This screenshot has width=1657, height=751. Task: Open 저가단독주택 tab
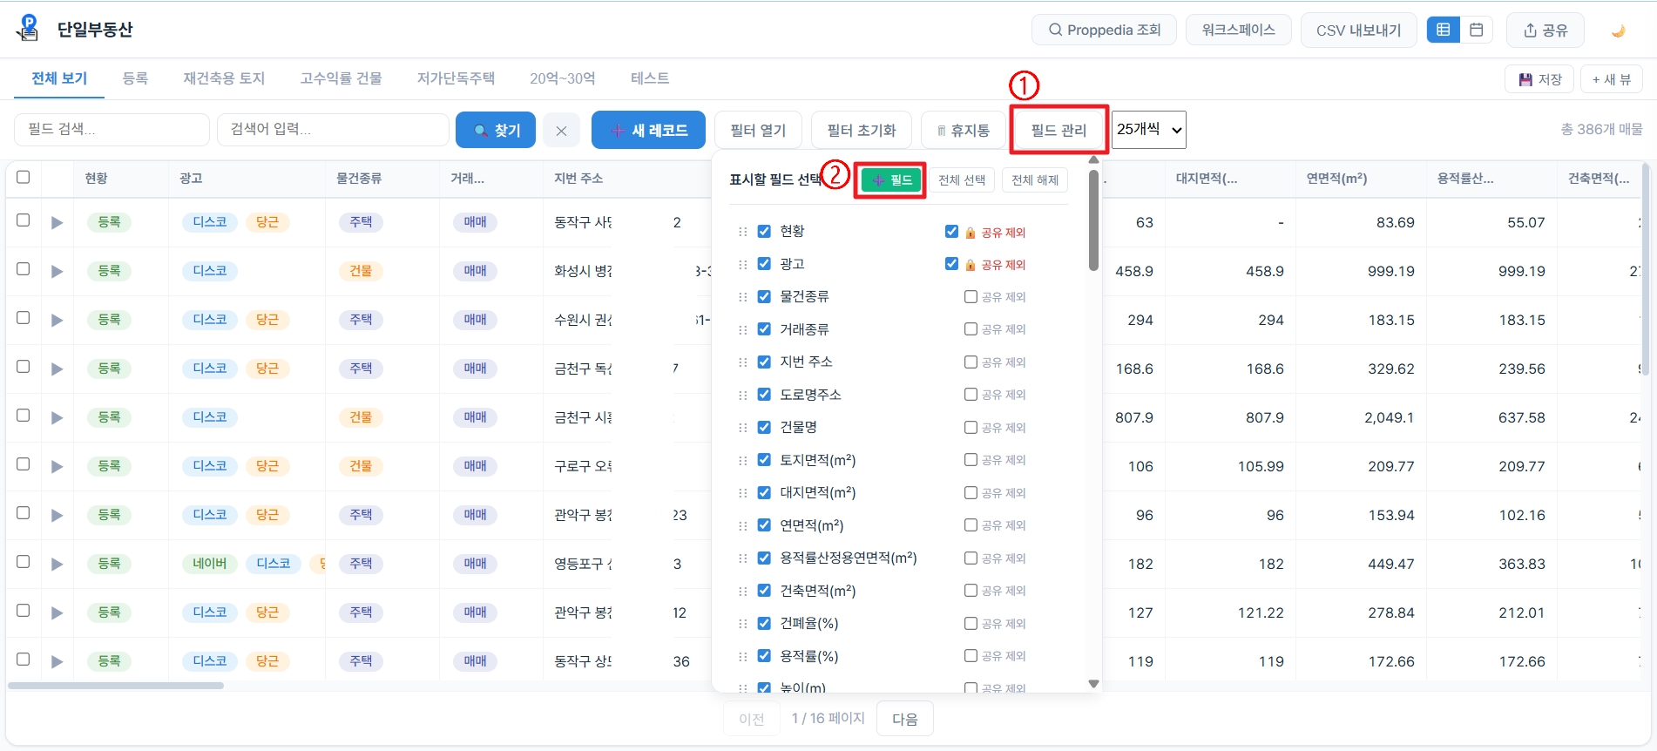point(456,78)
